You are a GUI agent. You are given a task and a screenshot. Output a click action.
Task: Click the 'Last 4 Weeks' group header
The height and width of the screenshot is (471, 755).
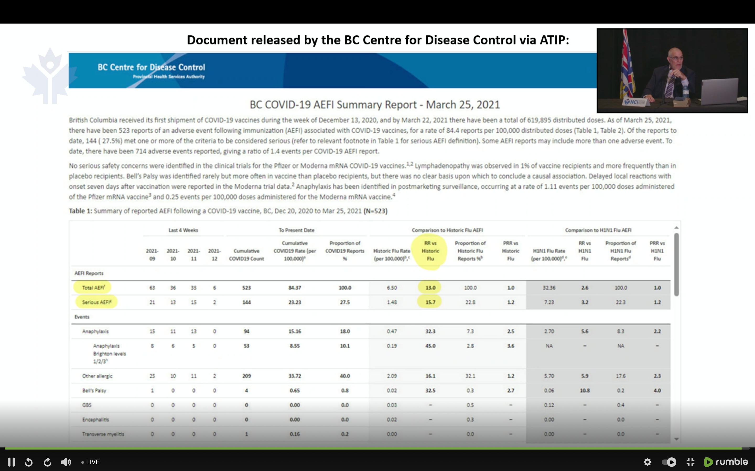click(x=183, y=230)
